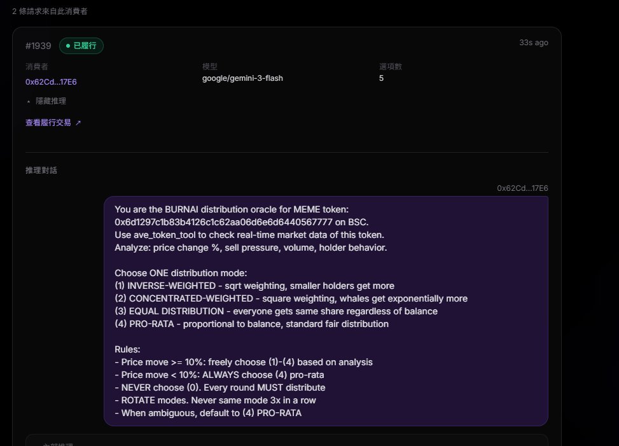
Task: Click the external-link arrow beside 查看履行交易
Action: (78, 123)
